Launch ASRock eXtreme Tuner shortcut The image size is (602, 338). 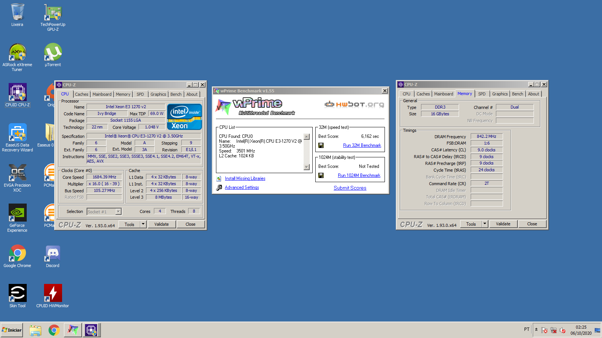pos(17,57)
